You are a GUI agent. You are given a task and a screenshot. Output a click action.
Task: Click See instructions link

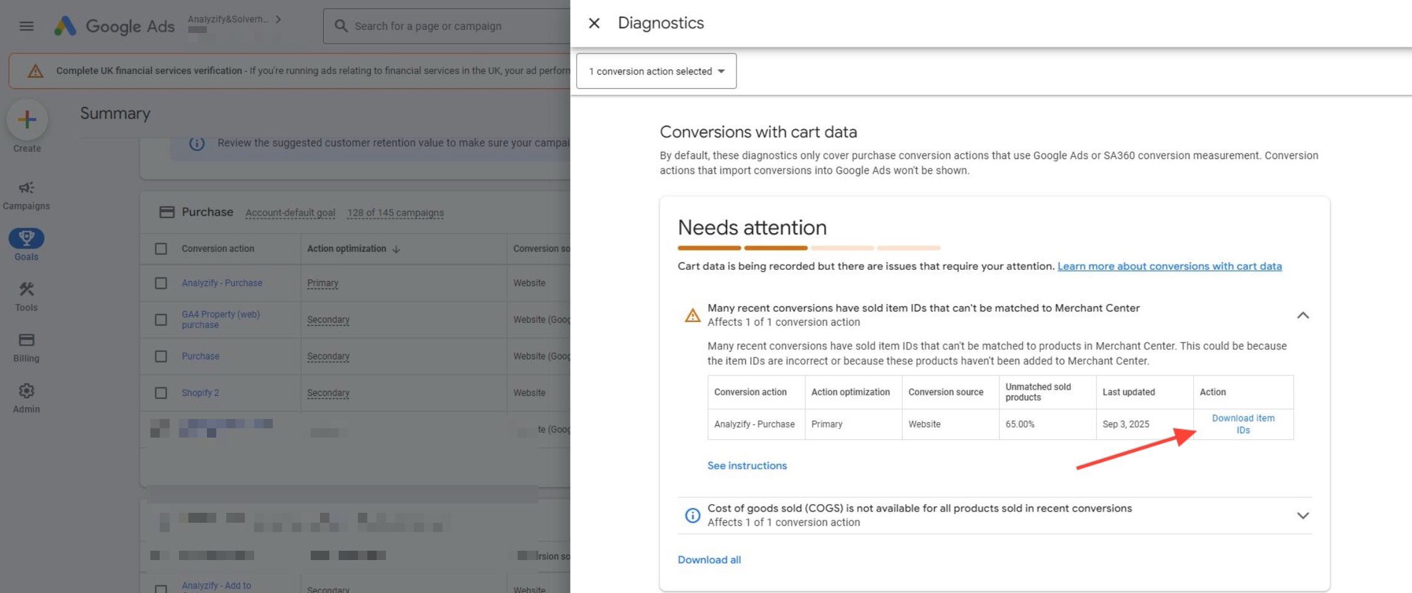pos(747,466)
